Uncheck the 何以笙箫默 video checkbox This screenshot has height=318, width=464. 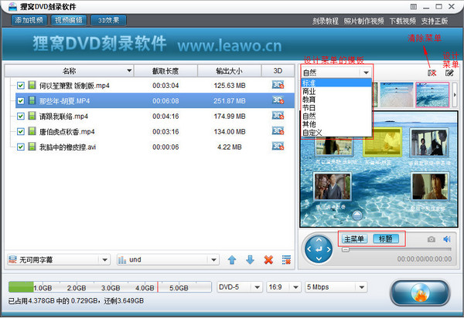[20, 86]
